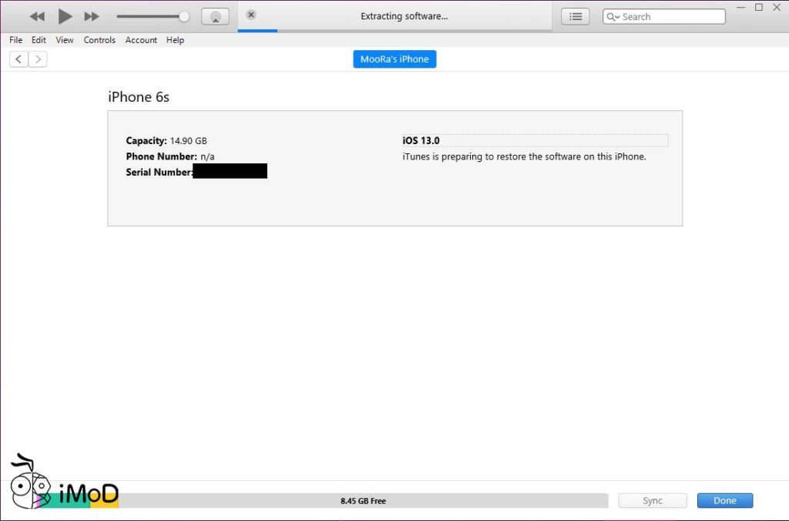This screenshot has width=789, height=521.
Task: Open the Up Next list icon
Action: pos(575,17)
